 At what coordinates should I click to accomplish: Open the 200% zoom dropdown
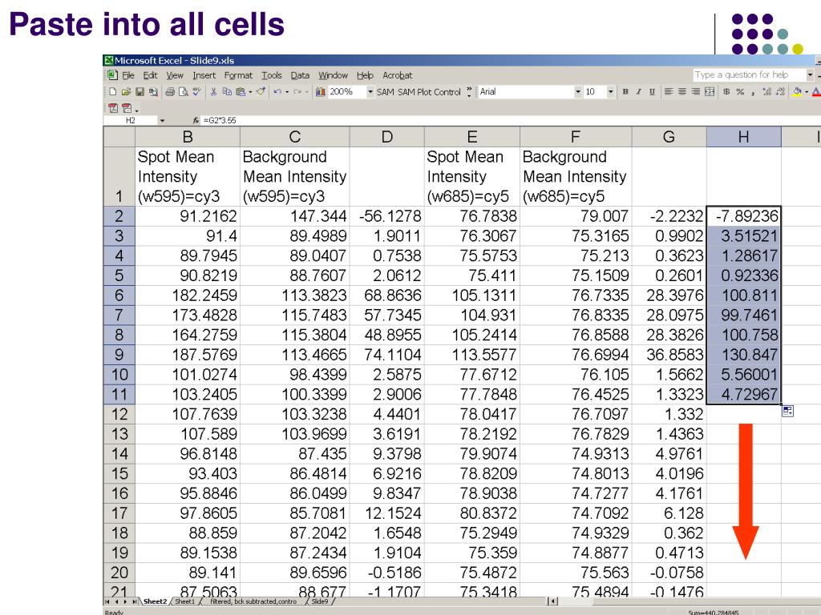370,92
